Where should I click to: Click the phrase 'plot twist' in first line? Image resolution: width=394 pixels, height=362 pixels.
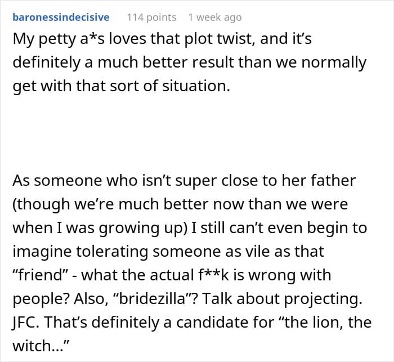click(x=218, y=39)
